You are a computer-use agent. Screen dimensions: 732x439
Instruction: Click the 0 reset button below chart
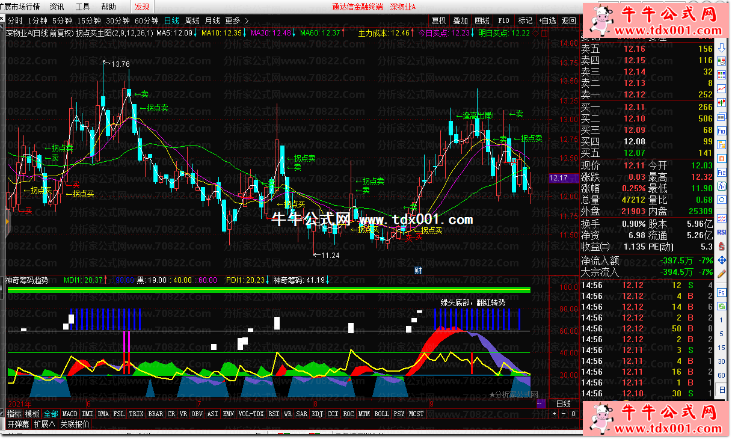(574, 414)
